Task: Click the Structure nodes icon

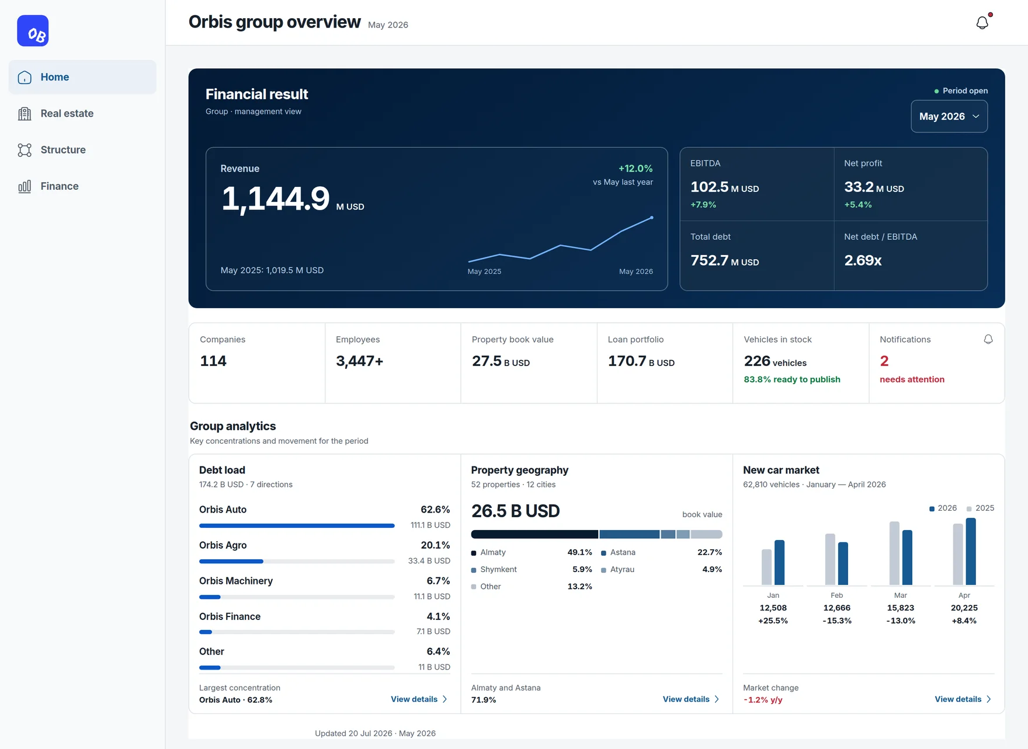Action: (25, 150)
